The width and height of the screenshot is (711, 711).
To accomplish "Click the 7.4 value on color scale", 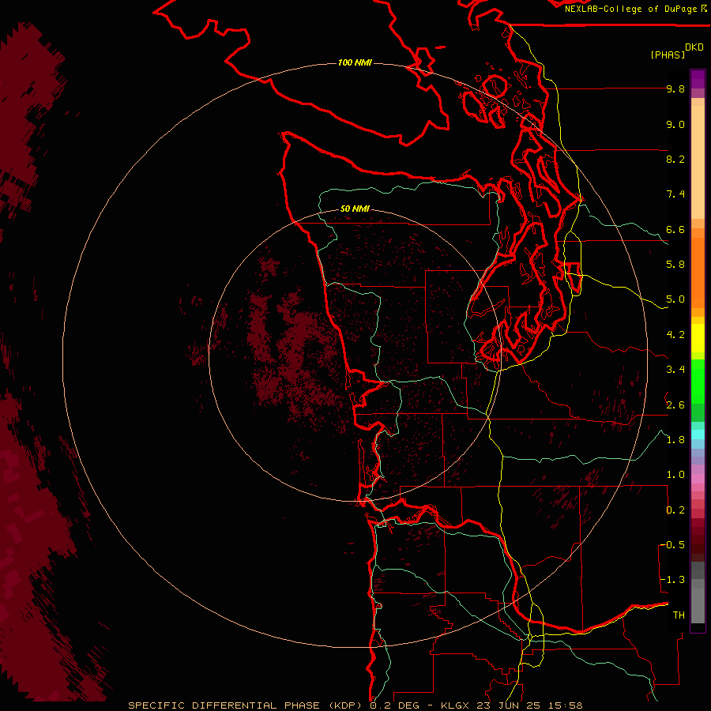I will (x=675, y=194).
